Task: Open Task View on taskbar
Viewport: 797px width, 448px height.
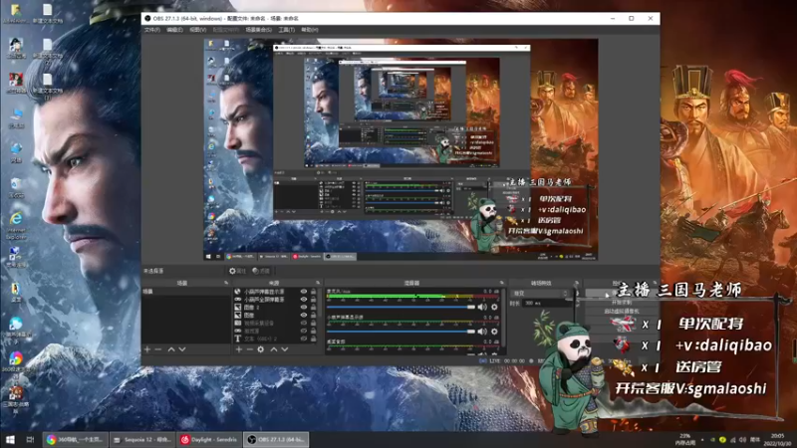Action: pyautogui.click(x=30, y=439)
